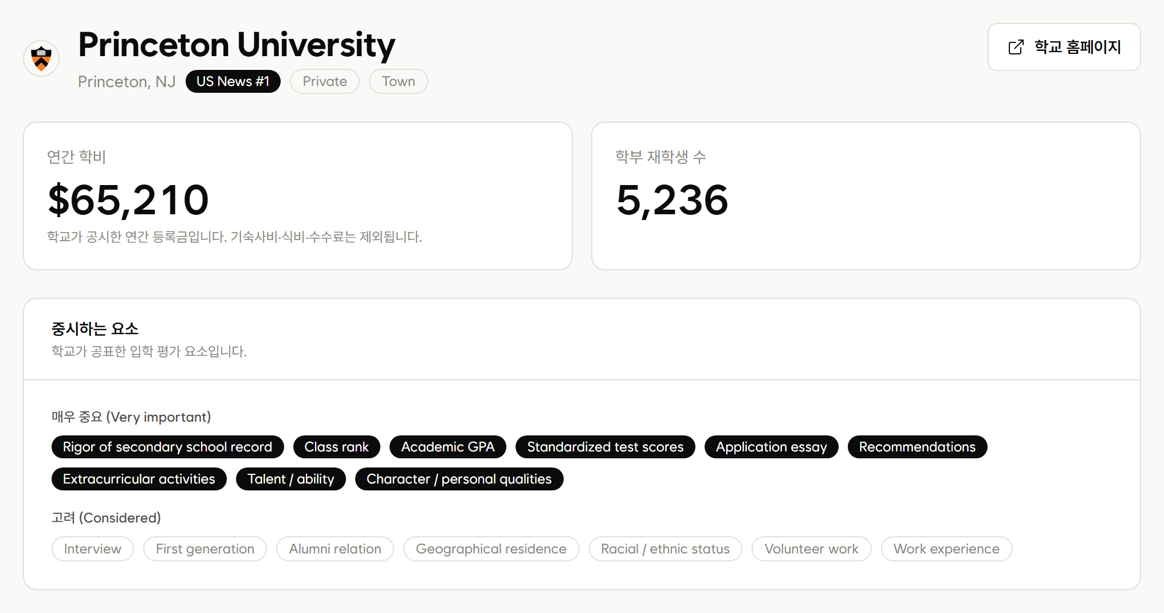The width and height of the screenshot is (1164, 613).
Task: Click the tuition note about 기숙사비 exclusion
Action: (234, 237)
